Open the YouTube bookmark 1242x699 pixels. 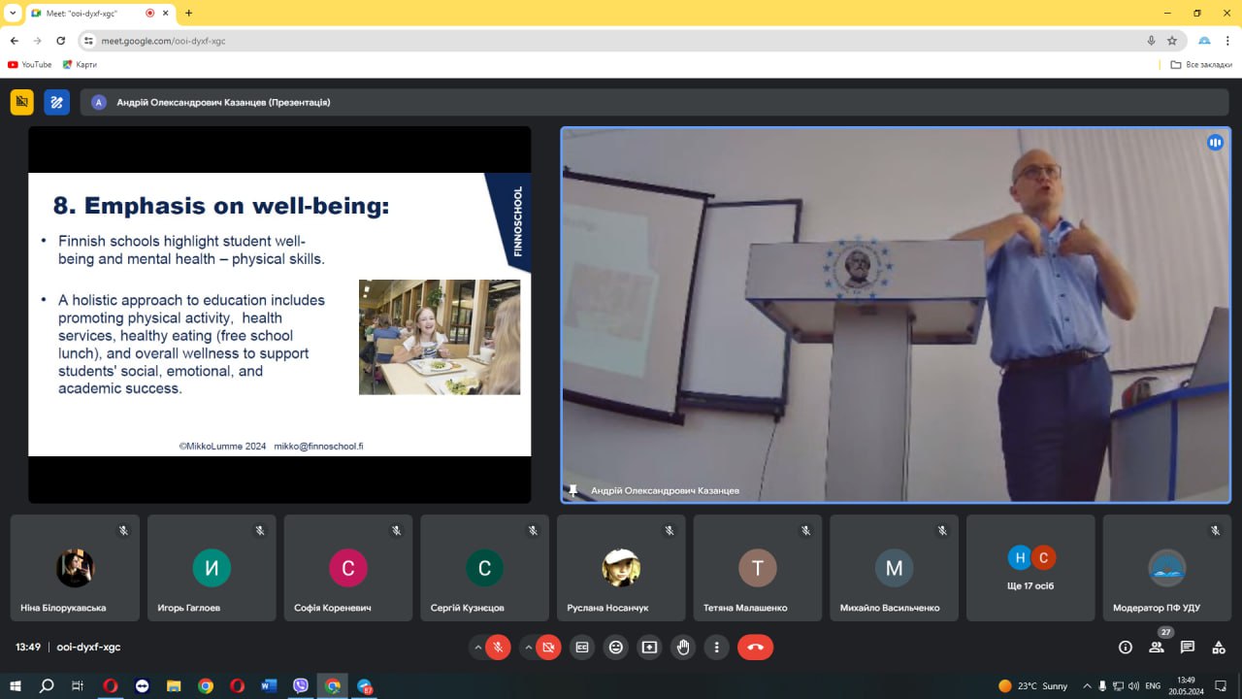click(30, 65)
